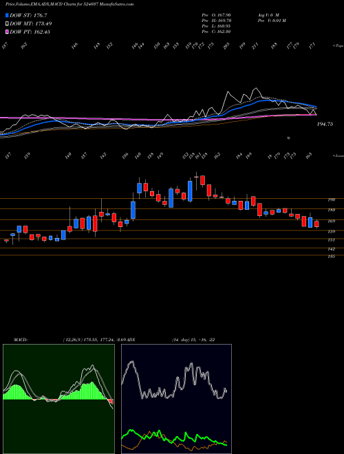Select the 'DOW PT: 162.45' legend text
This screenshot has width=344, height=454.
click(x=30, y=32)
